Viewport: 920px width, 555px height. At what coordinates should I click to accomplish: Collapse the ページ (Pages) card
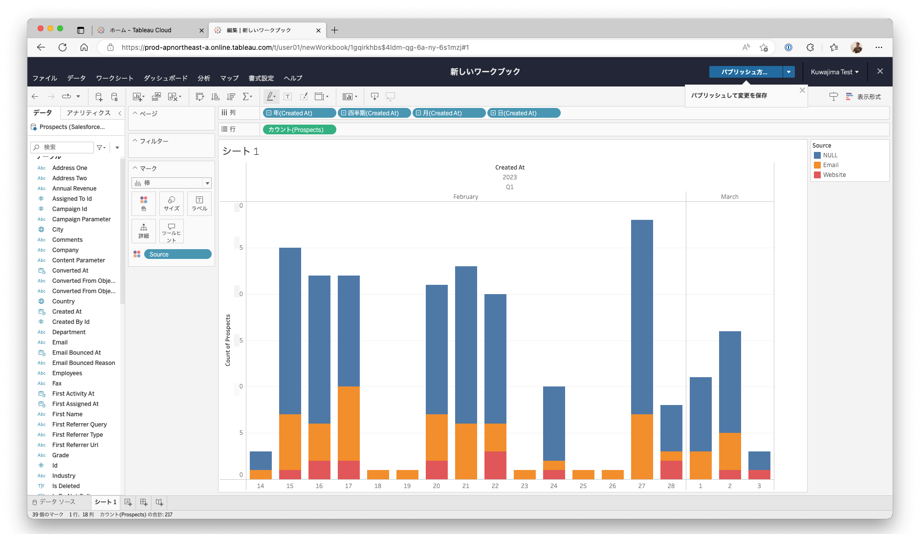[135, 113]
